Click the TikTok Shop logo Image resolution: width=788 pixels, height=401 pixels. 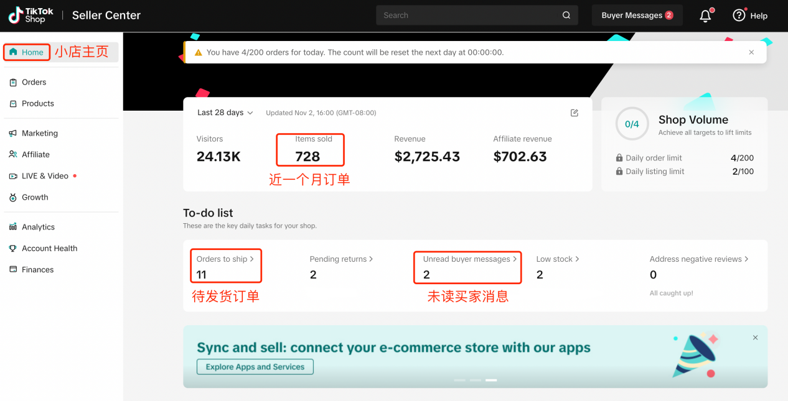click(31, 16)
